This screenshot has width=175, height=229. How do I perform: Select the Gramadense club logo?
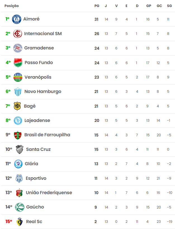pos(18,48)
